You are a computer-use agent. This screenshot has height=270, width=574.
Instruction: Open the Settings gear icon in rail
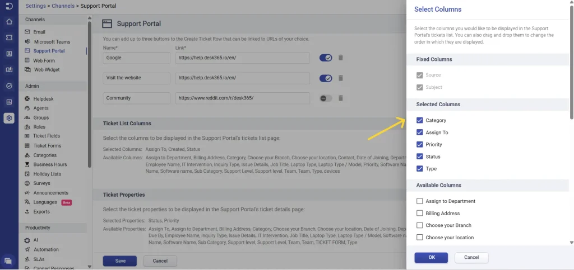click(x=9, y=118)
